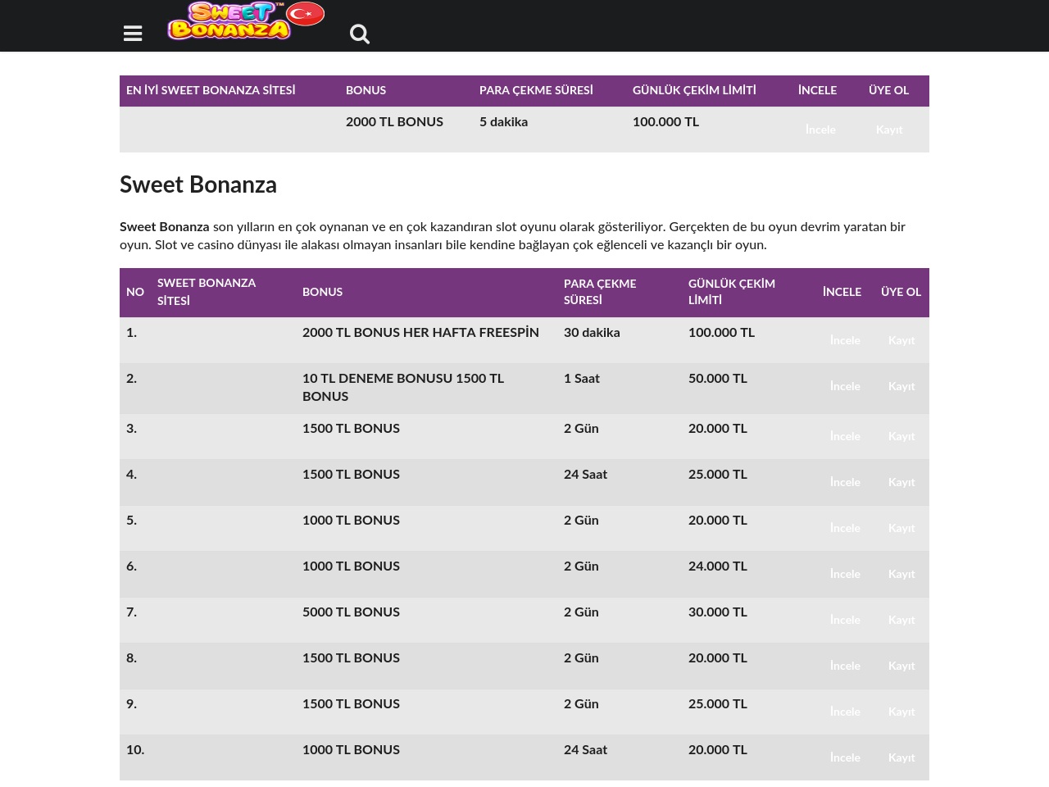Click İncele for site number 6
The height and width of the screenshot is (787, 1049).
[845, 575]
